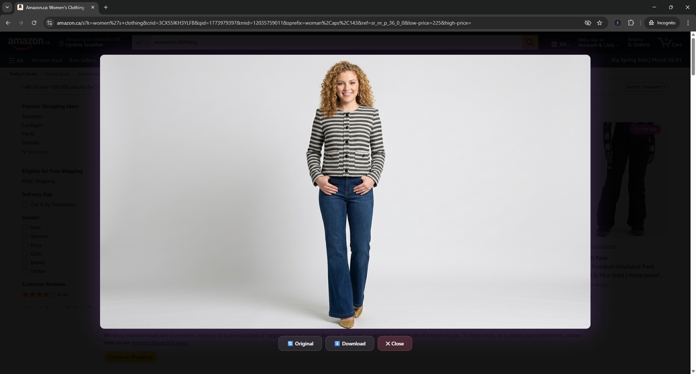The width and height of the screenshot is (696, 374).
Task: Open the tab search dropdown arrow
Action: (7, 7)
